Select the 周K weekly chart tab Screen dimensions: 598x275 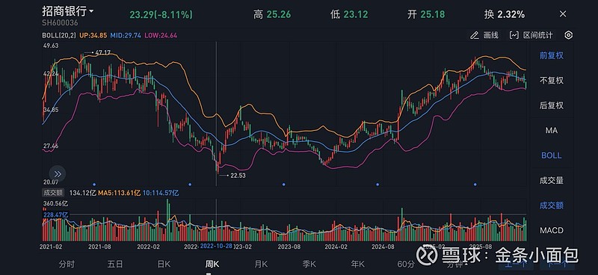[212, 264]
